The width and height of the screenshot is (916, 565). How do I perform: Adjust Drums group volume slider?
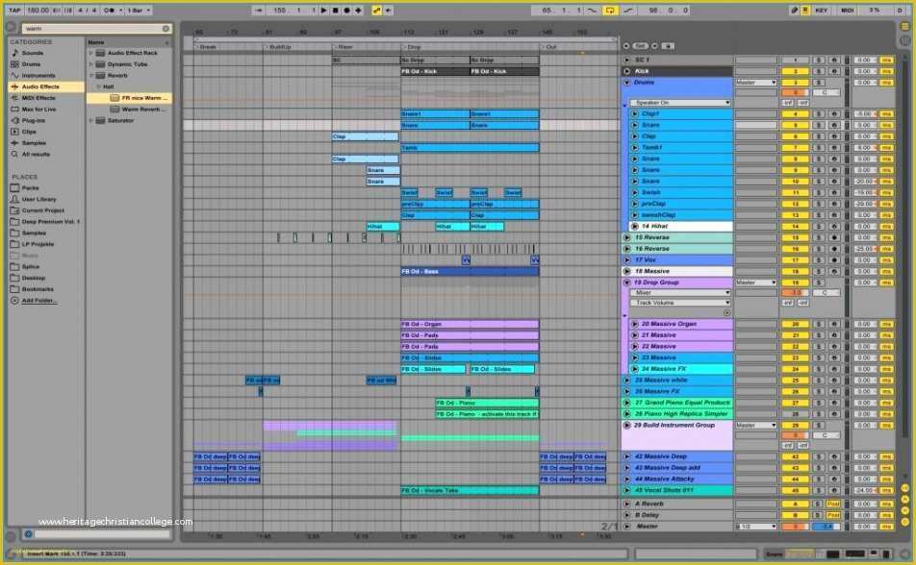tap(795, 92)
